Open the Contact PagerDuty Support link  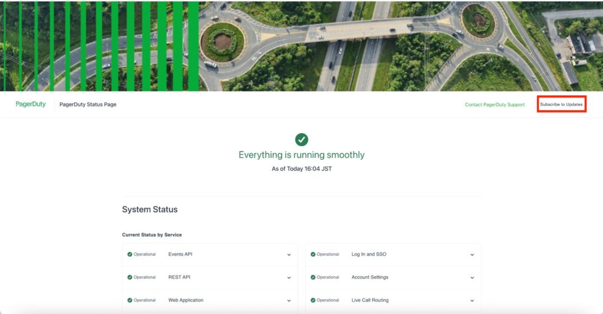coord(495,105)
